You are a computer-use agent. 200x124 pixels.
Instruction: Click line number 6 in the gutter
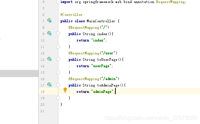point(43,15)
